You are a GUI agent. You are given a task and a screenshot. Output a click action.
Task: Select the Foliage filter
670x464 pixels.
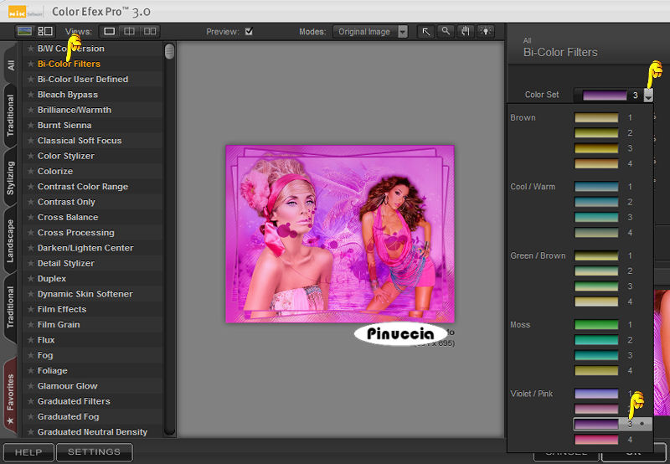tap(53, 371)
